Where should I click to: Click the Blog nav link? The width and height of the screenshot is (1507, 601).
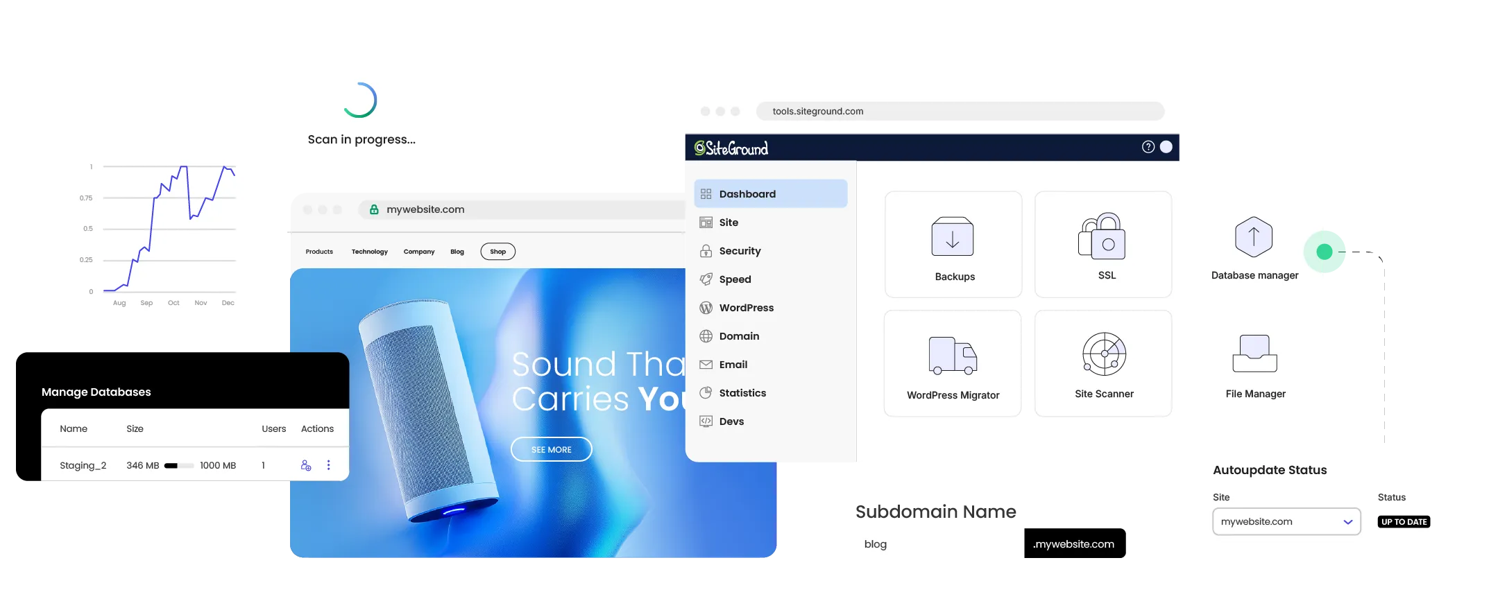click(x=457, y=252)
